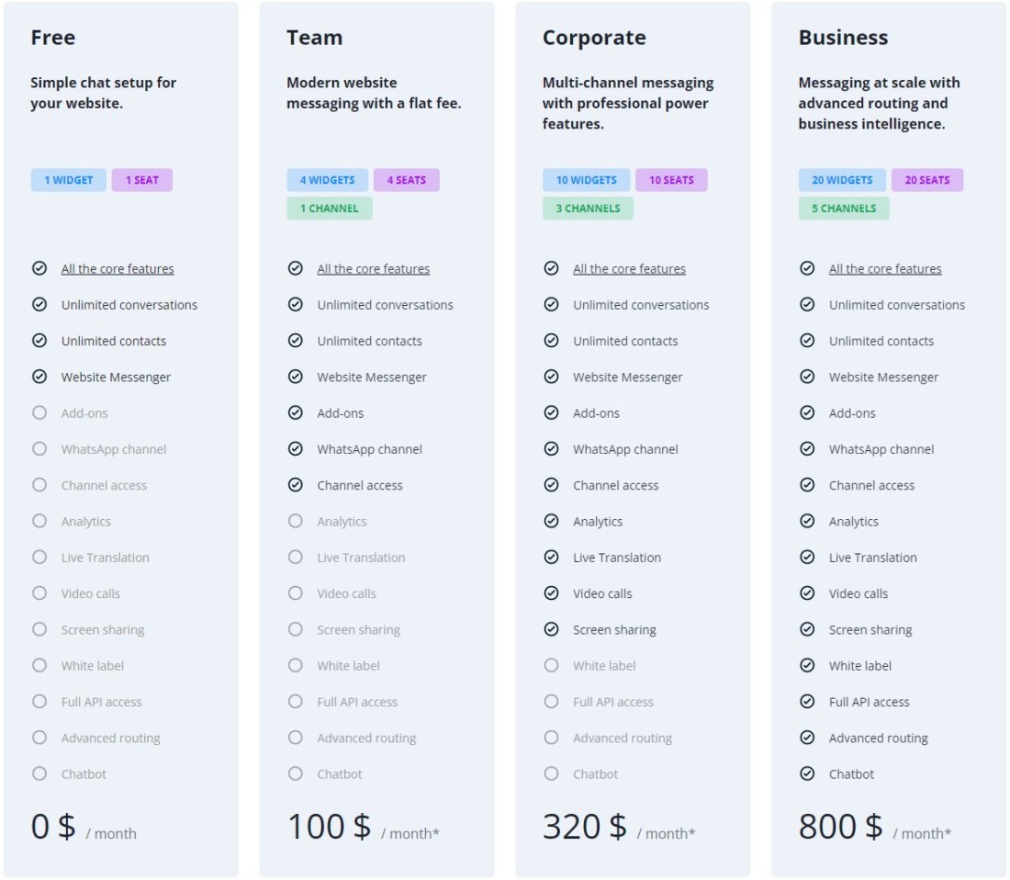Click the checkmark beside Website Messenger in Free plan
Screen dimensions: 1010x880
39,377
